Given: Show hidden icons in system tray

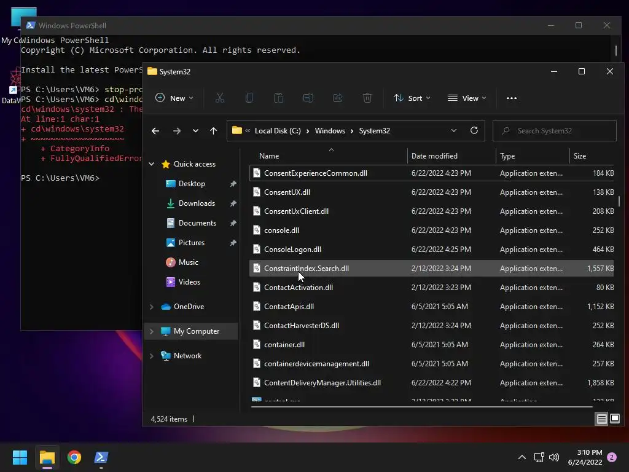Looking at the screenshot, I should 522,457.
